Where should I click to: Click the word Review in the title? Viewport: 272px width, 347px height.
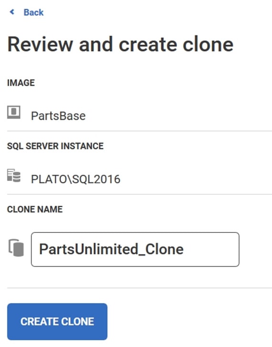tap(40, 45)
